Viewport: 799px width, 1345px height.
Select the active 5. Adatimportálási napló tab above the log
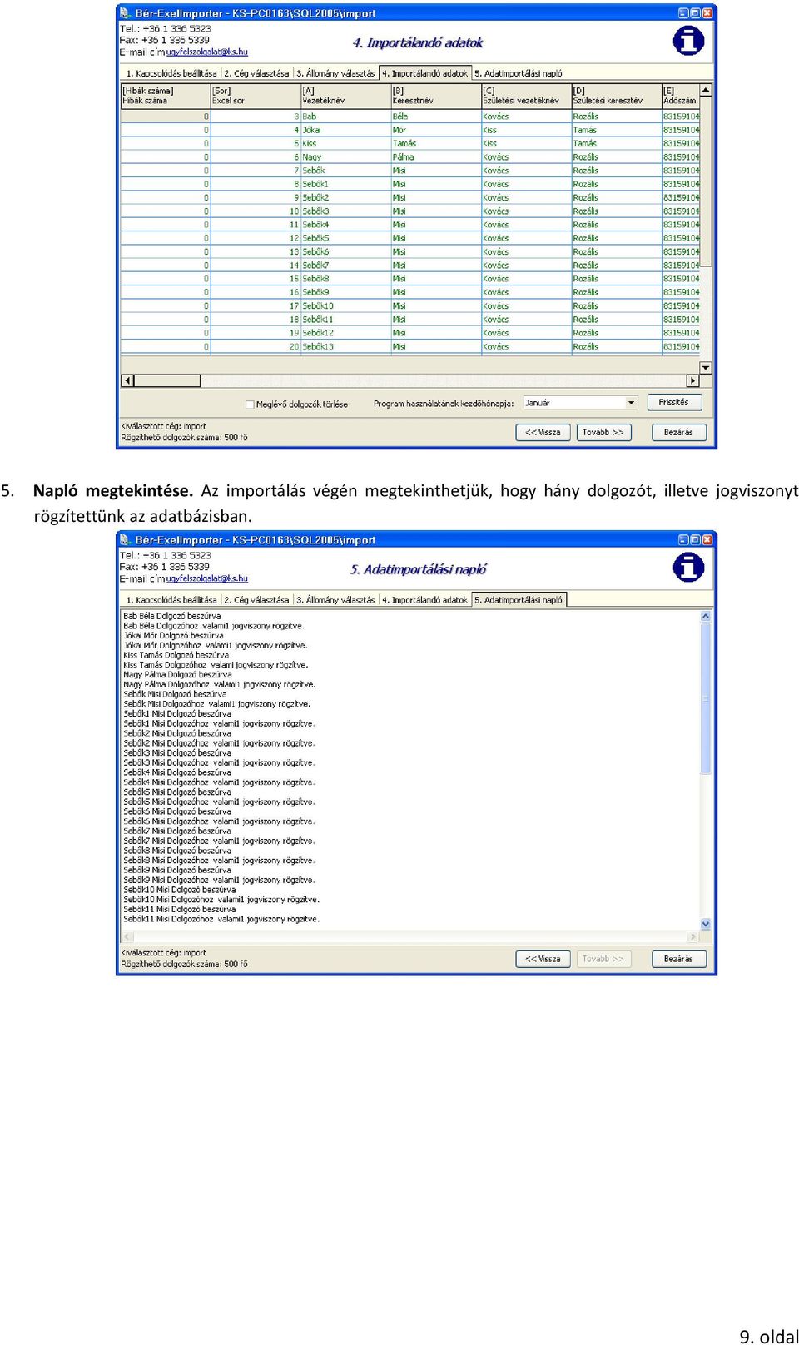519,600
